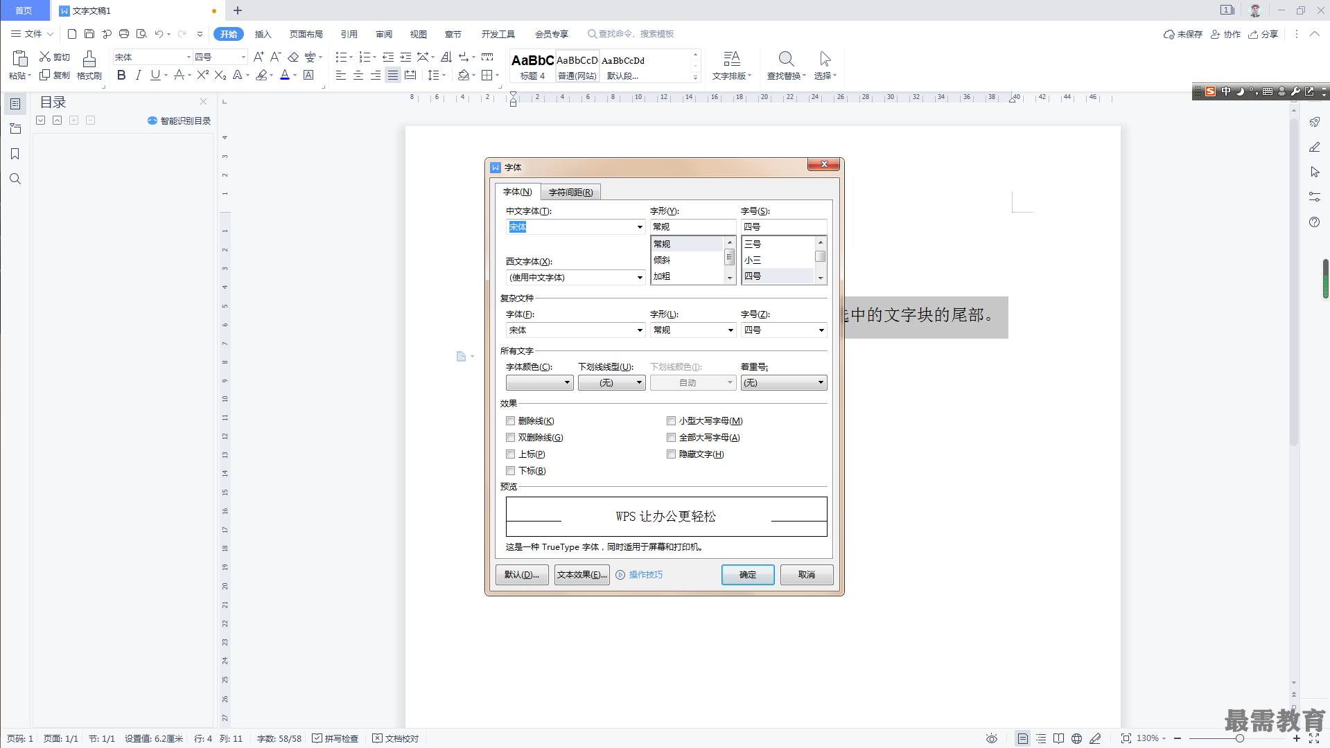Open the Western font (西文字体) dropdown
1330x748 pixels.
(x=640, y=278)
